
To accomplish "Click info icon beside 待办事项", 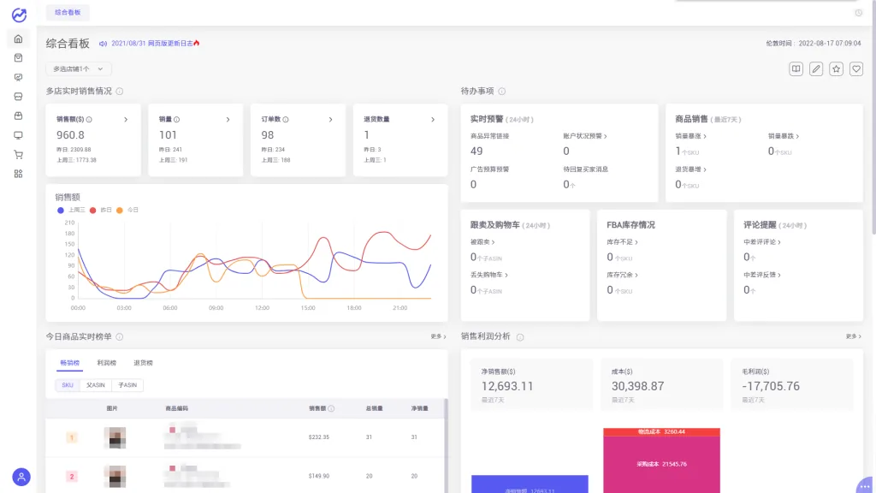I will tap(501, 91).
